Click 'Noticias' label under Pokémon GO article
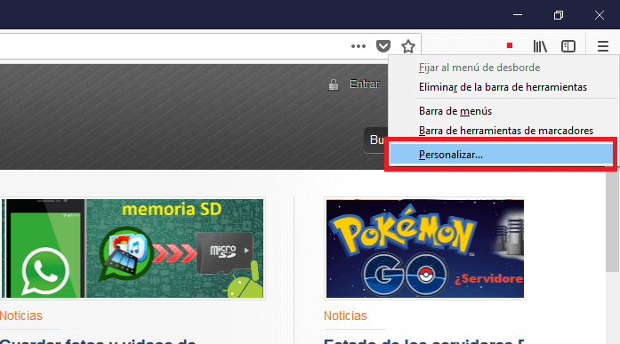 345,316
